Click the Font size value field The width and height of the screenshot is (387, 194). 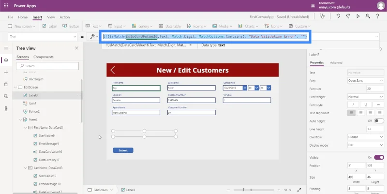(375, 89)
